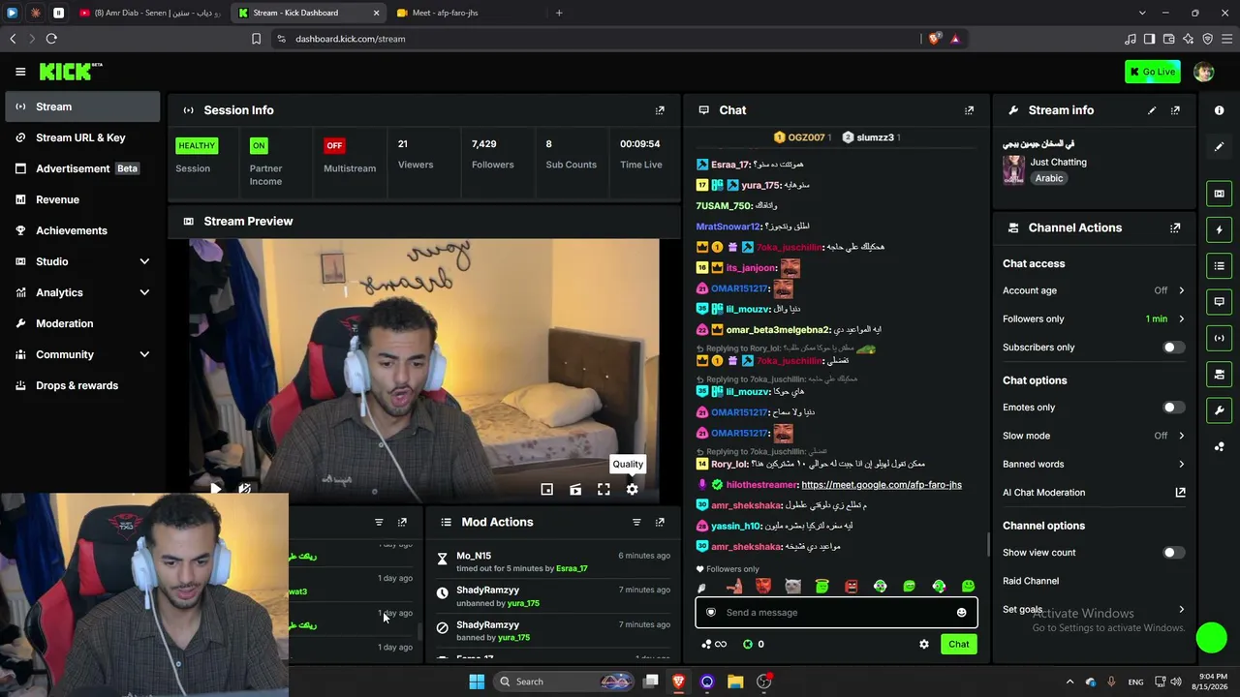Viewport: 1240px width, 697px height.
Task: Toggle Subscribers only chat
Action: 1173,348
